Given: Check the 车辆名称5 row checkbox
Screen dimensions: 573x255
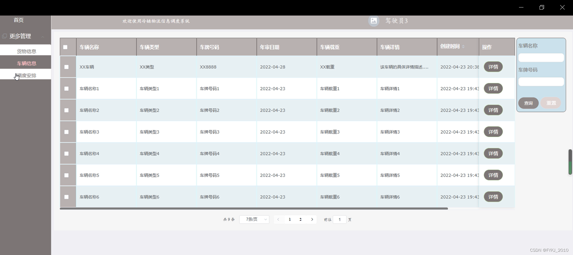Looking at the screenshot, I should click(67, 175).
